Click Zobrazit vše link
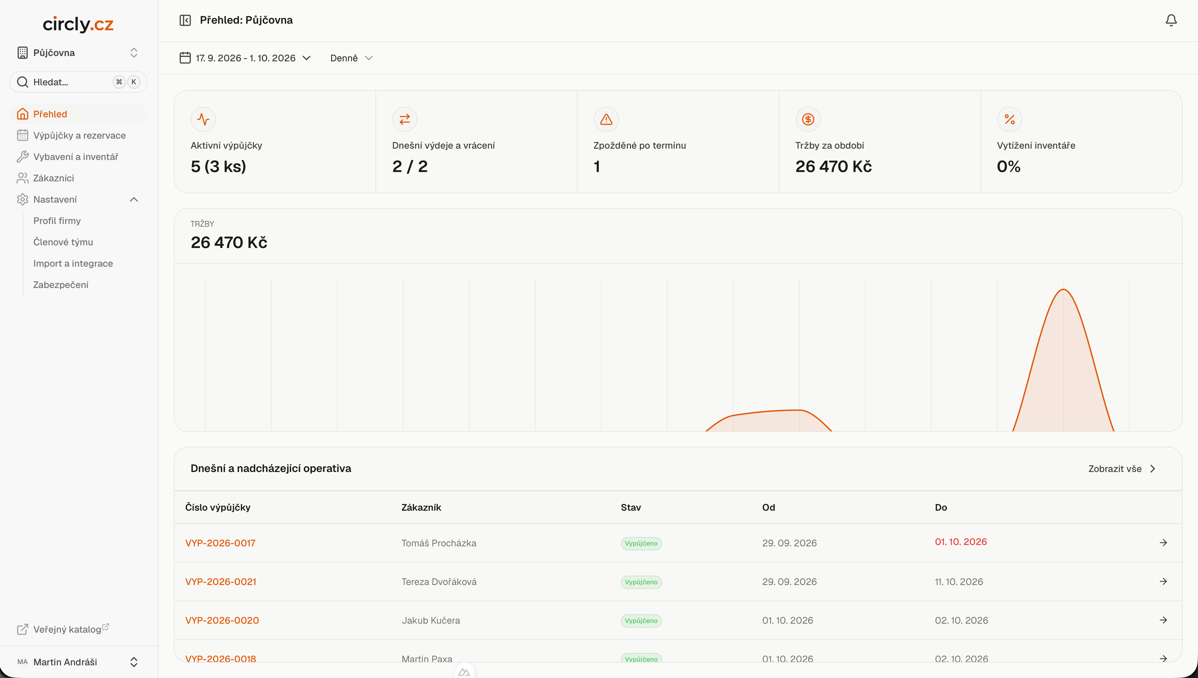1198x678 pixels. 1122,468
